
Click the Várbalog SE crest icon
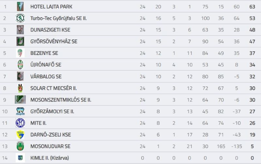[x=20, y=76]
